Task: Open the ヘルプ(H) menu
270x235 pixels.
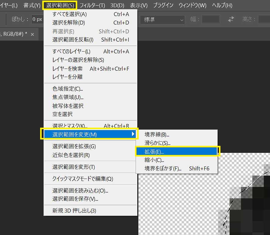Action: pos(222,5)
